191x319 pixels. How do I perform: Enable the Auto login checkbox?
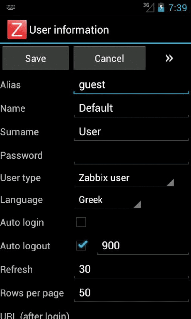(x=81, y=222)
